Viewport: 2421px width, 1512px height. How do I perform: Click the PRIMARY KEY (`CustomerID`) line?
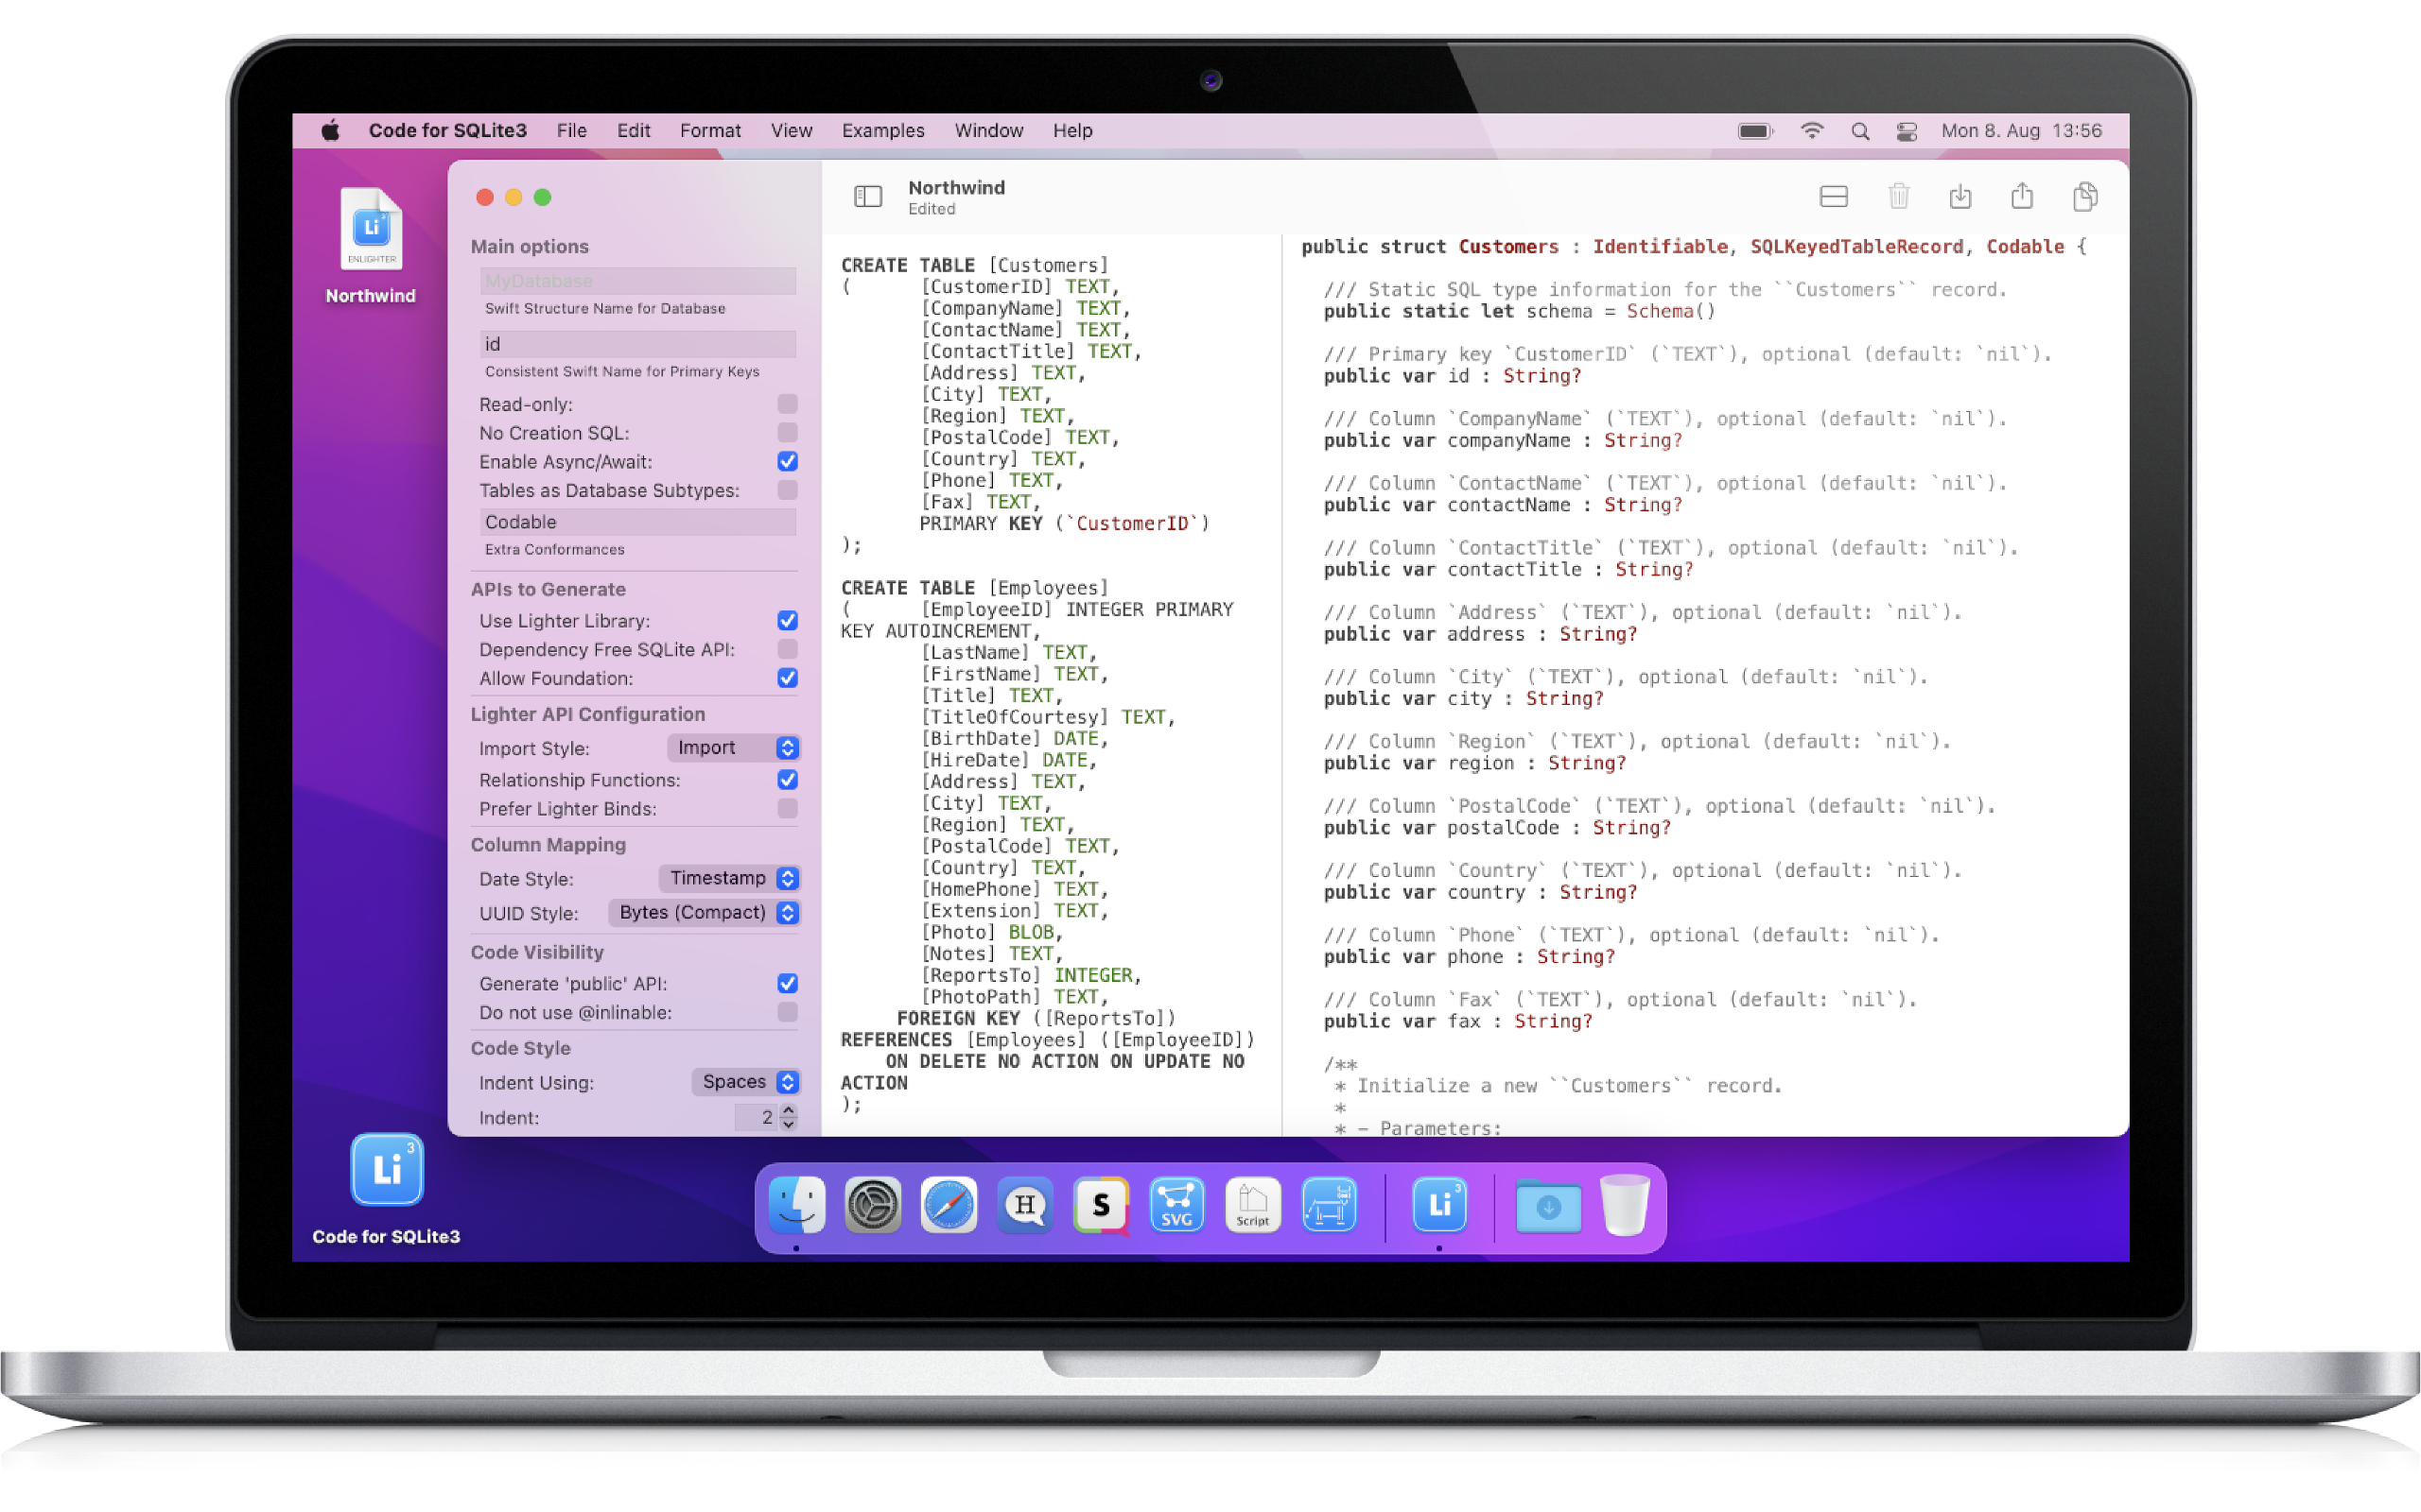pos(1065,524)
